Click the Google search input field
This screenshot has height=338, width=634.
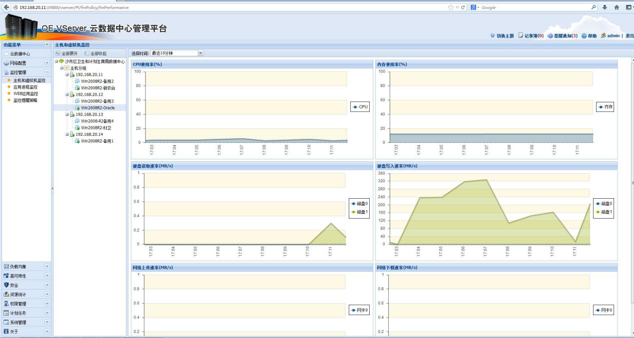[x=535, y=7]
